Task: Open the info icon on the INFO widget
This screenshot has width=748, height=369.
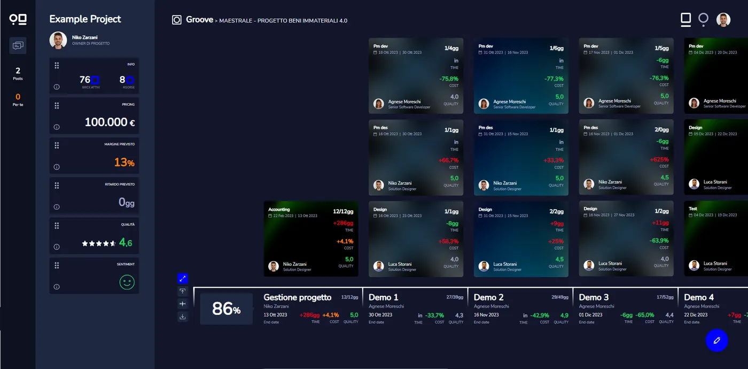Action: (57, 87)
